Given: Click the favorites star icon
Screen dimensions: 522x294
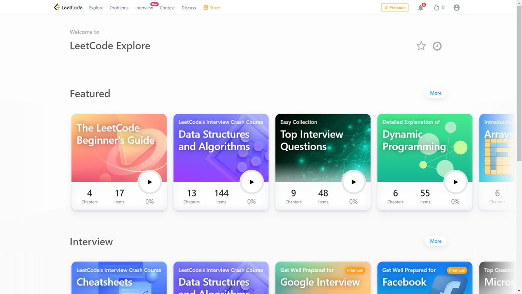Looking at the screenshot, I should [x=421, y=46].
